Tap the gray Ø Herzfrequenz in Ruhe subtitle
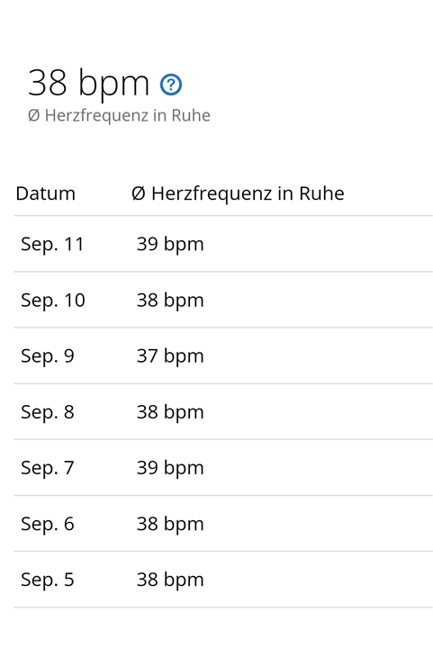Viewport: 433px width, 648px height. tap(119, 116)
